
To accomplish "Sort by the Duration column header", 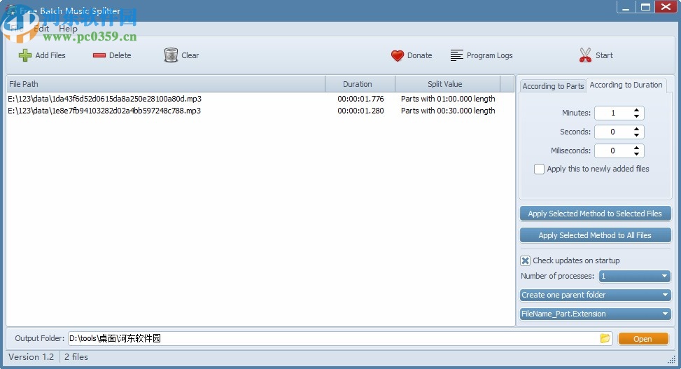I will coord(360,84).
